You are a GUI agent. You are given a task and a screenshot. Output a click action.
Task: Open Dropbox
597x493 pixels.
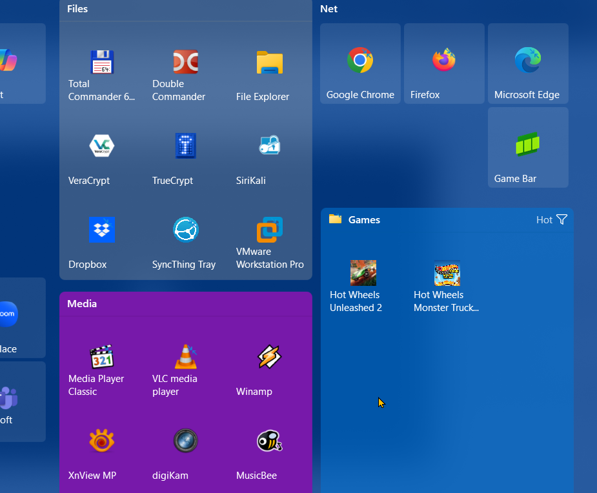coord(102,240)
